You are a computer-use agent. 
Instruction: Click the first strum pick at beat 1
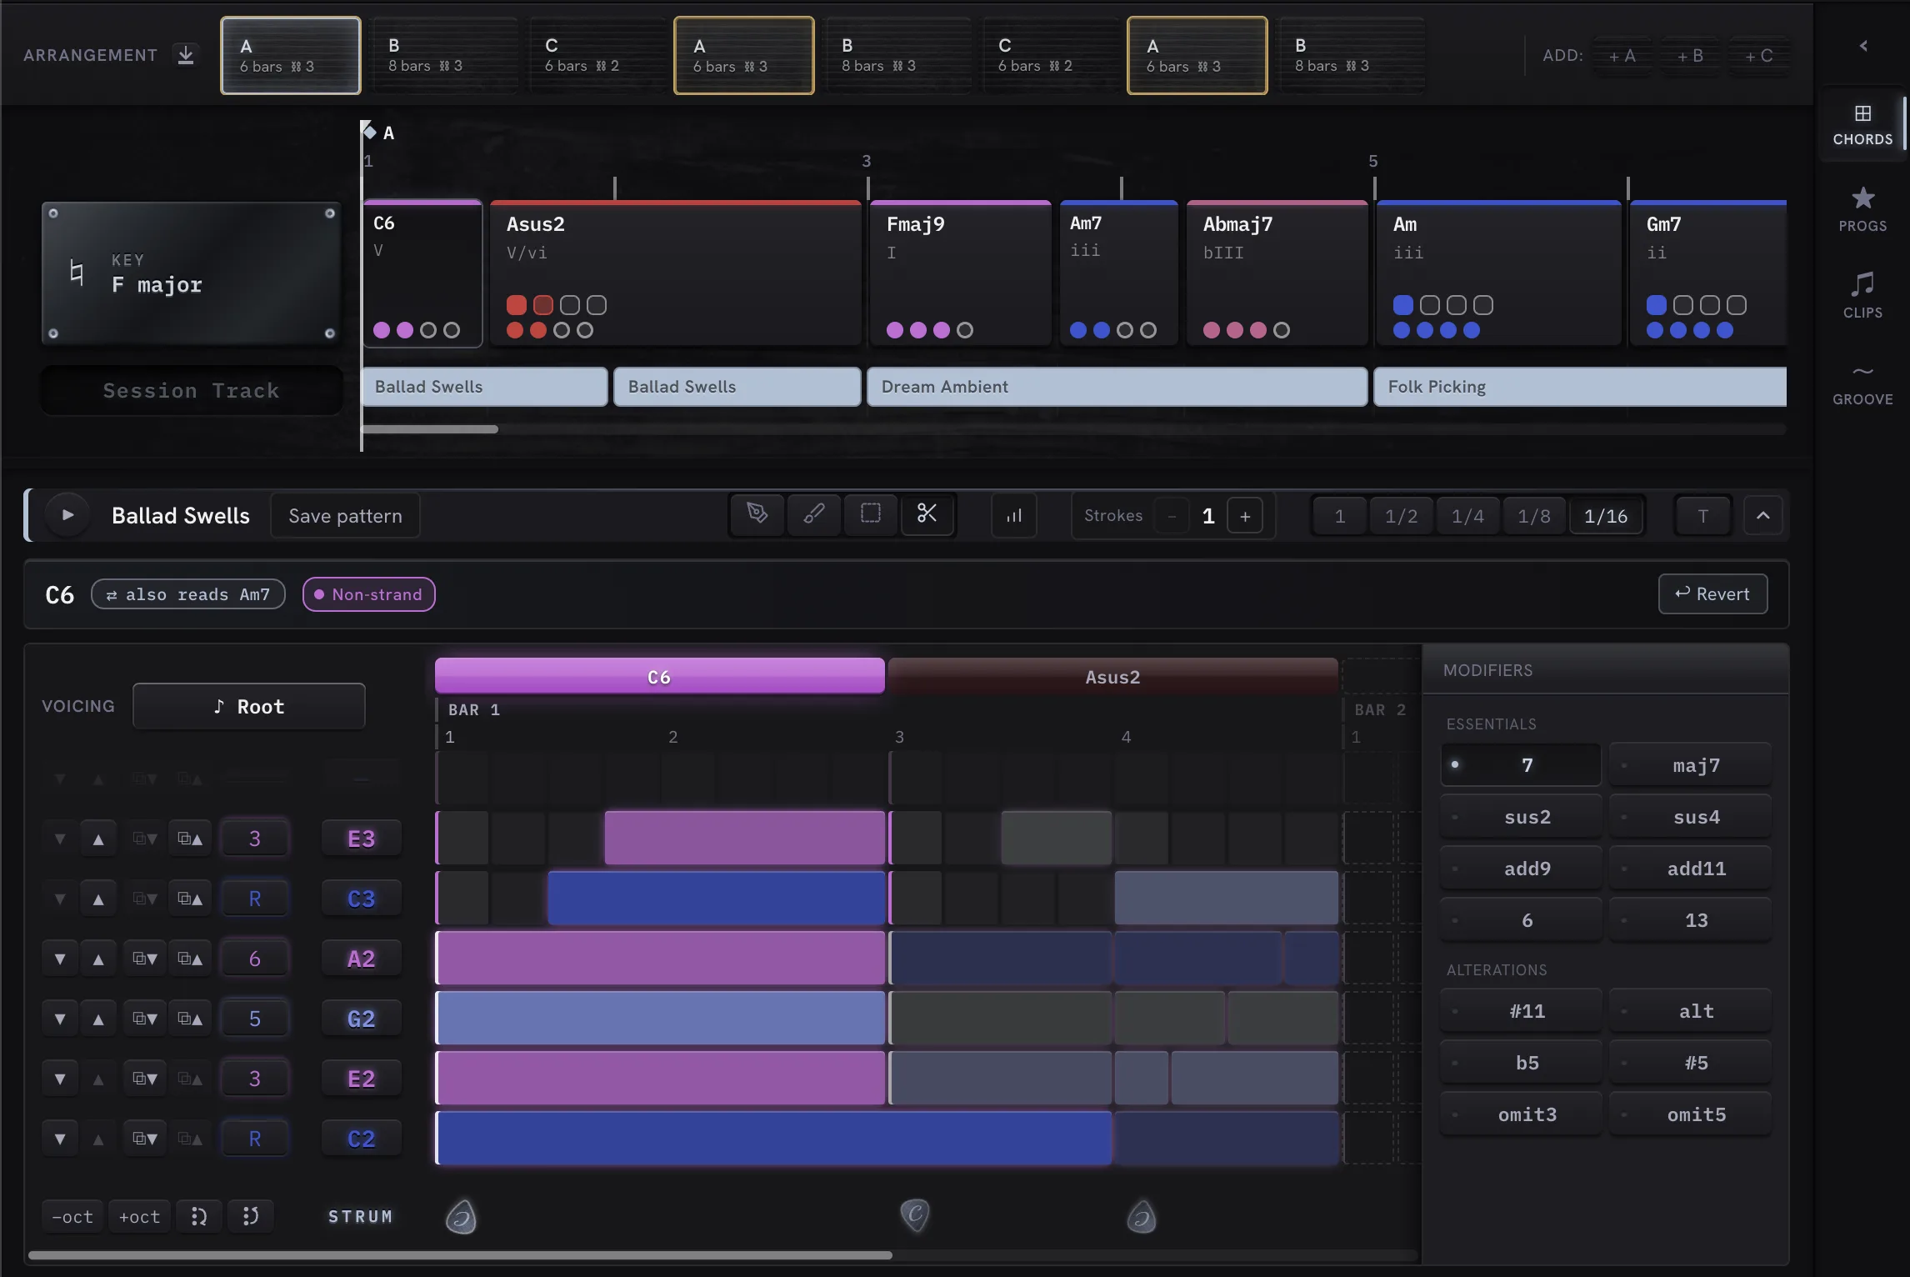pos(461,1216)
